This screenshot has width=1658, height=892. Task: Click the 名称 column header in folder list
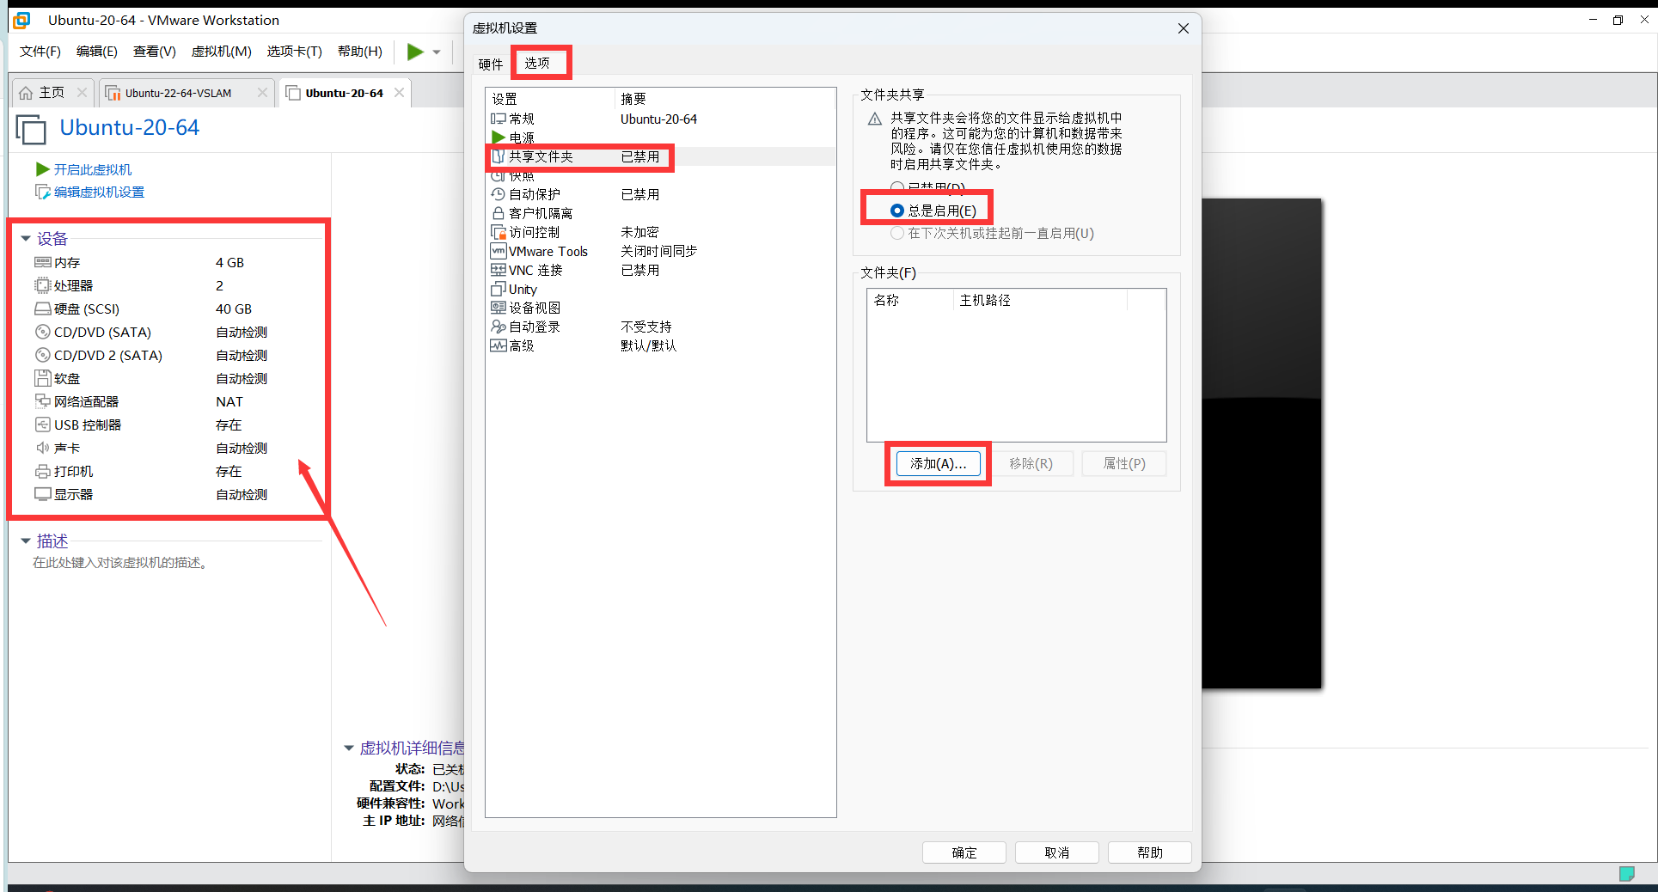click(910, 300)
